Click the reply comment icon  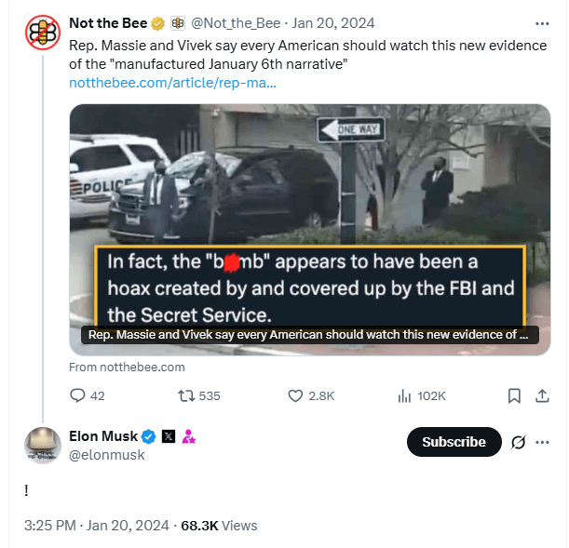coord(77,395)
